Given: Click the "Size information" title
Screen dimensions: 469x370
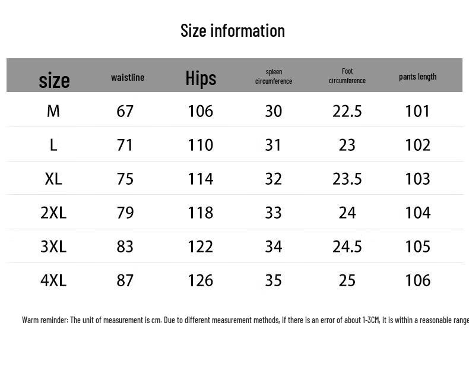Looking at the screenshot, I should click(233, 31).
